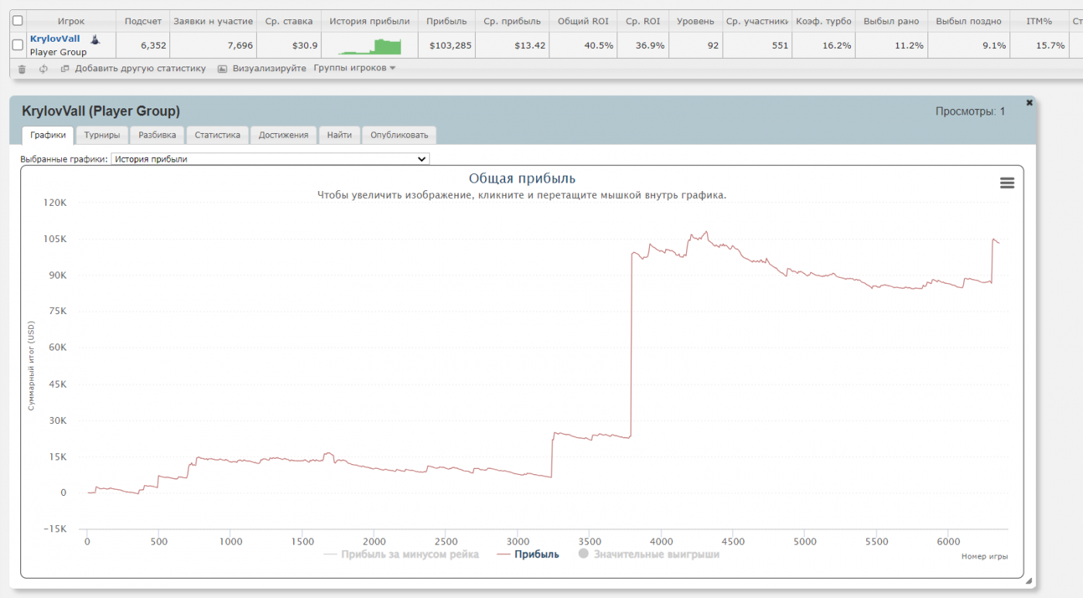The width and height of the screenshot is (1083, 598).
Task: Toggle the 'Значительные выигрыши' legend series
Action: [x=649, y=554]
